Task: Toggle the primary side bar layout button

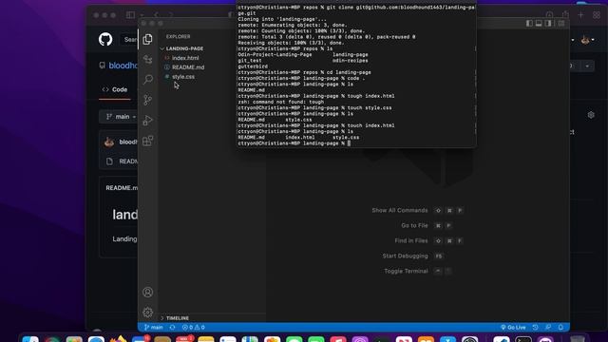Action: [x=529, y=24]
